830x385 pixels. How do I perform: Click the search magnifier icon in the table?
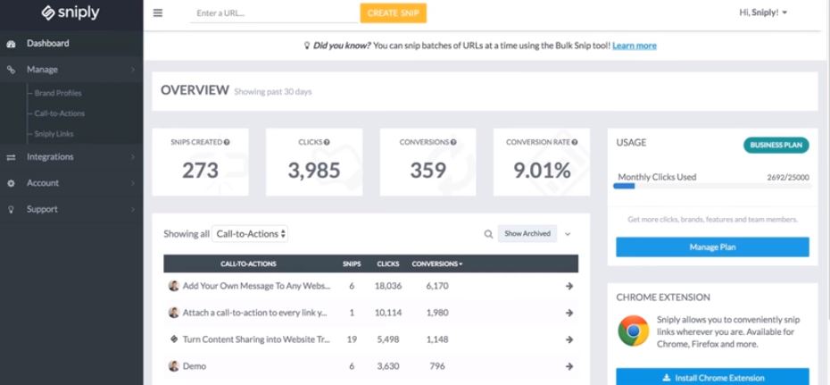coord(488,233)
